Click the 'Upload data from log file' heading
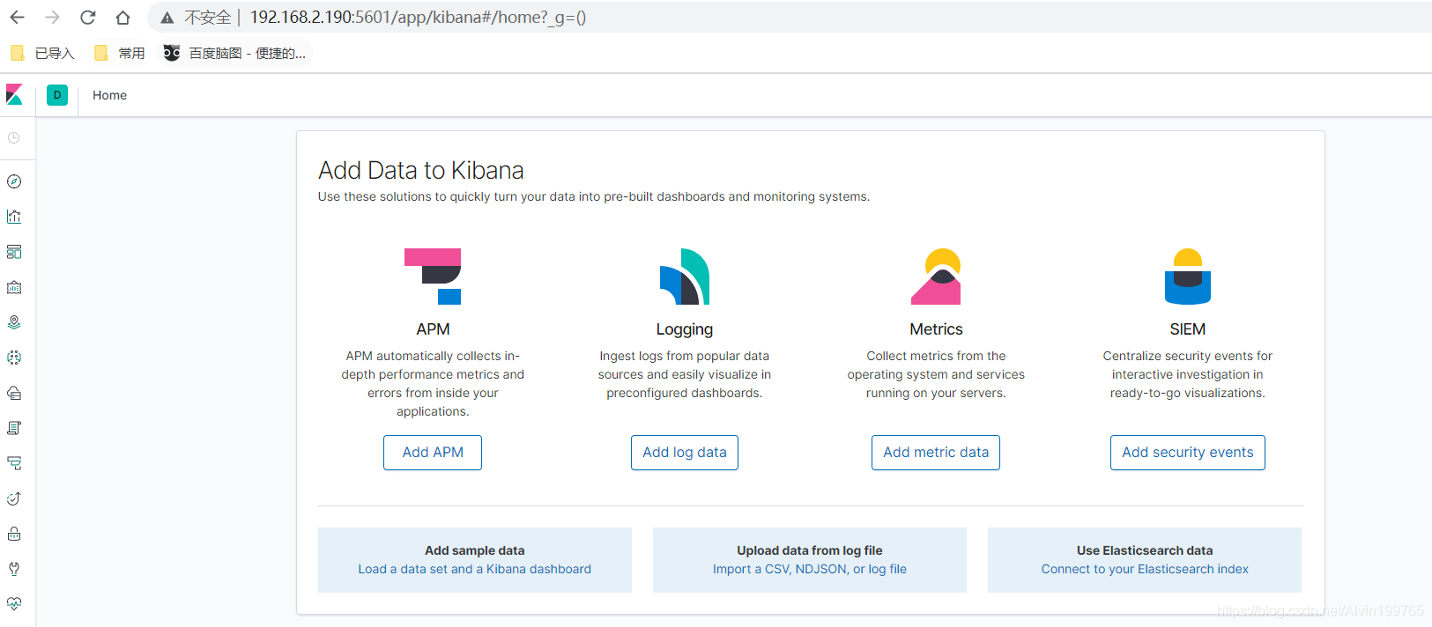Viewport: 1432px width, 627px height. coord(810,550)
